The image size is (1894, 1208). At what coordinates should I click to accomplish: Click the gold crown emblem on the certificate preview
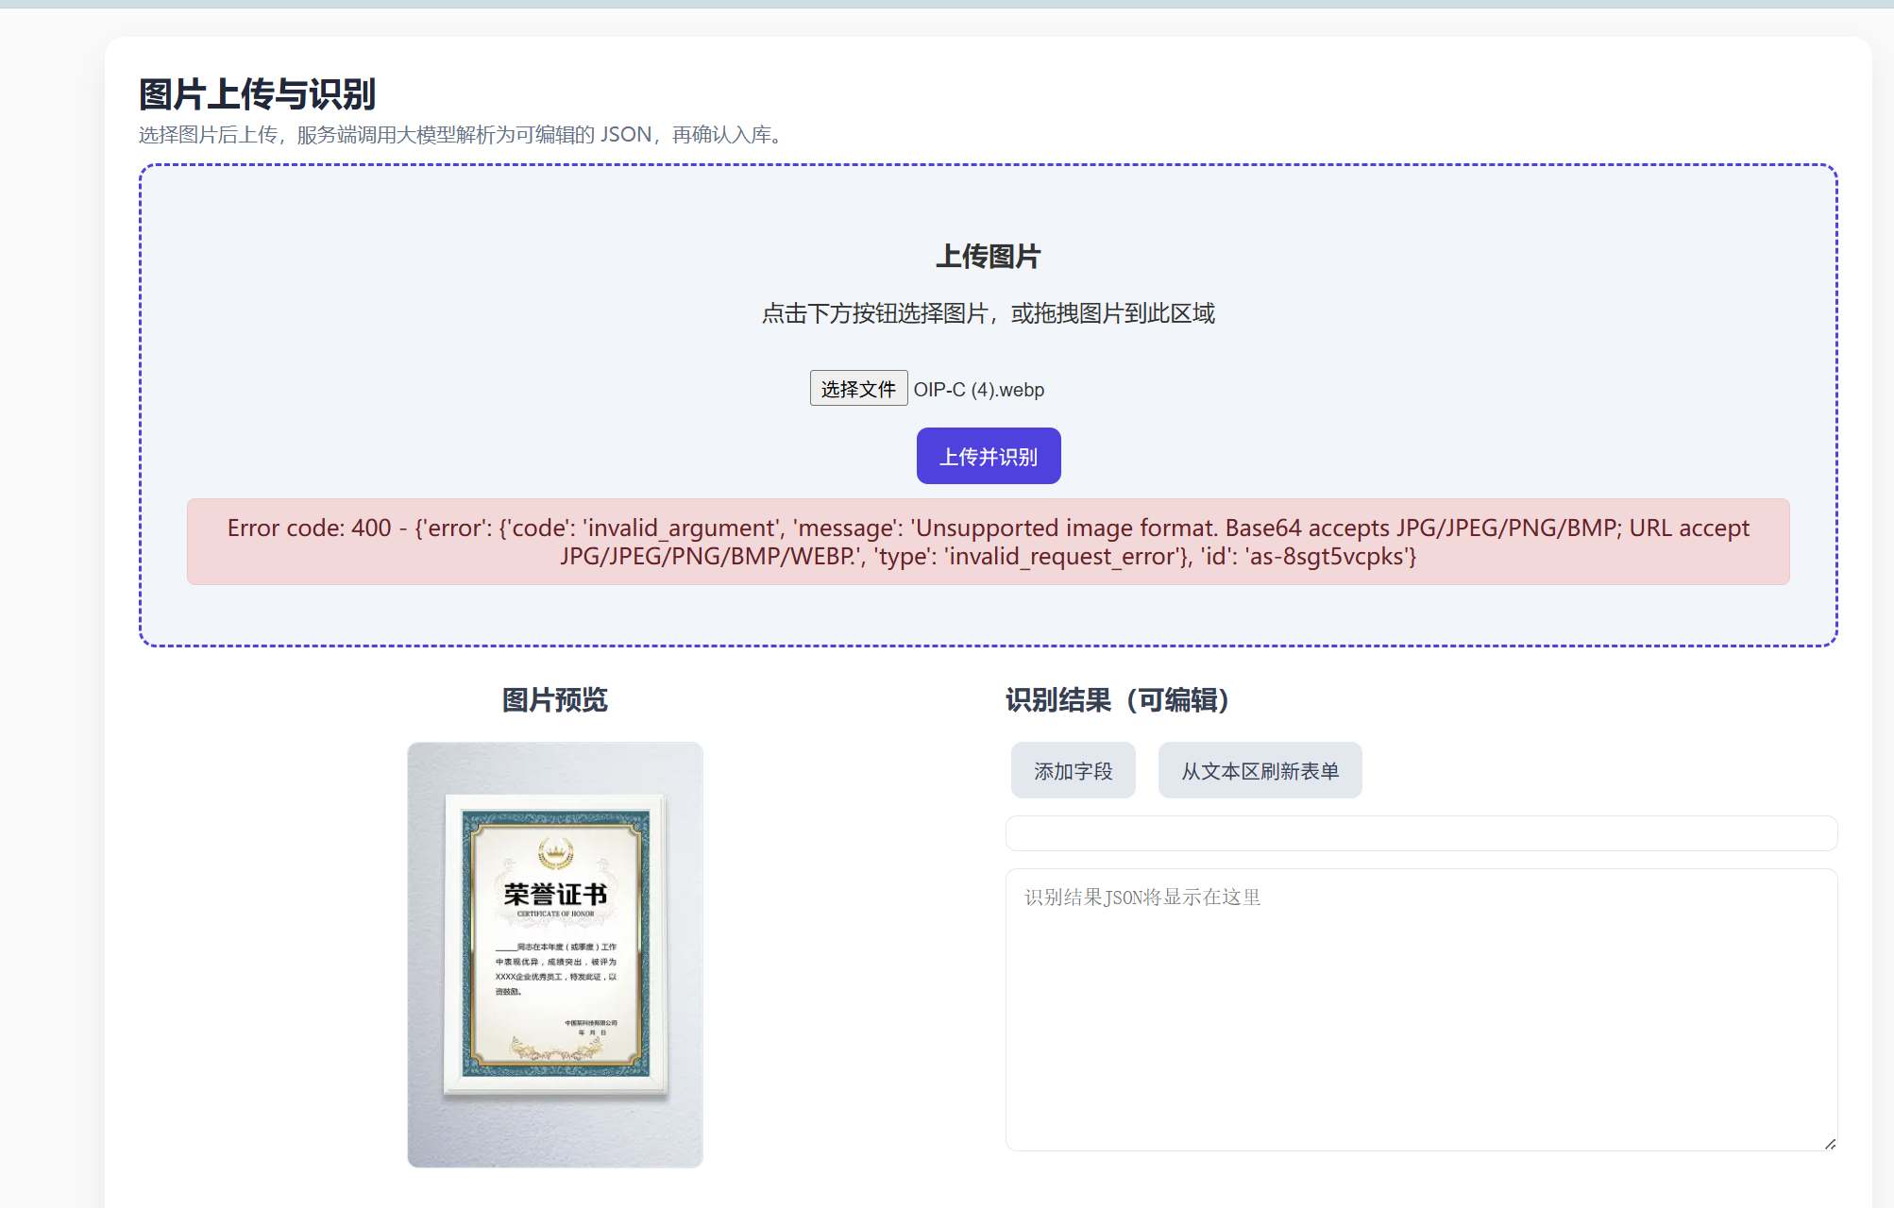pyautogui.click(x=555, y=854)
